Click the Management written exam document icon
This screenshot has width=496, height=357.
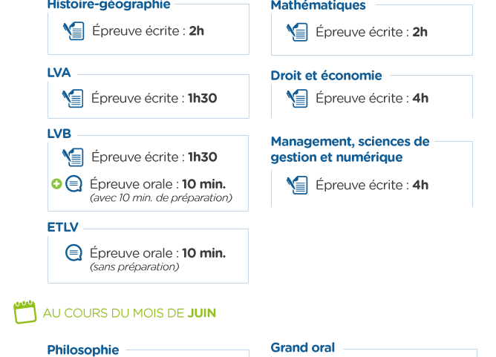click(x=297, y=185)
